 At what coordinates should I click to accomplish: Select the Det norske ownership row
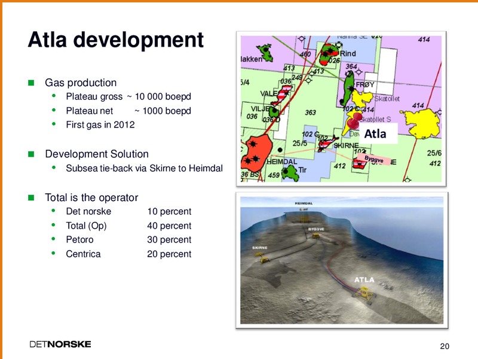tap(128, 211)
